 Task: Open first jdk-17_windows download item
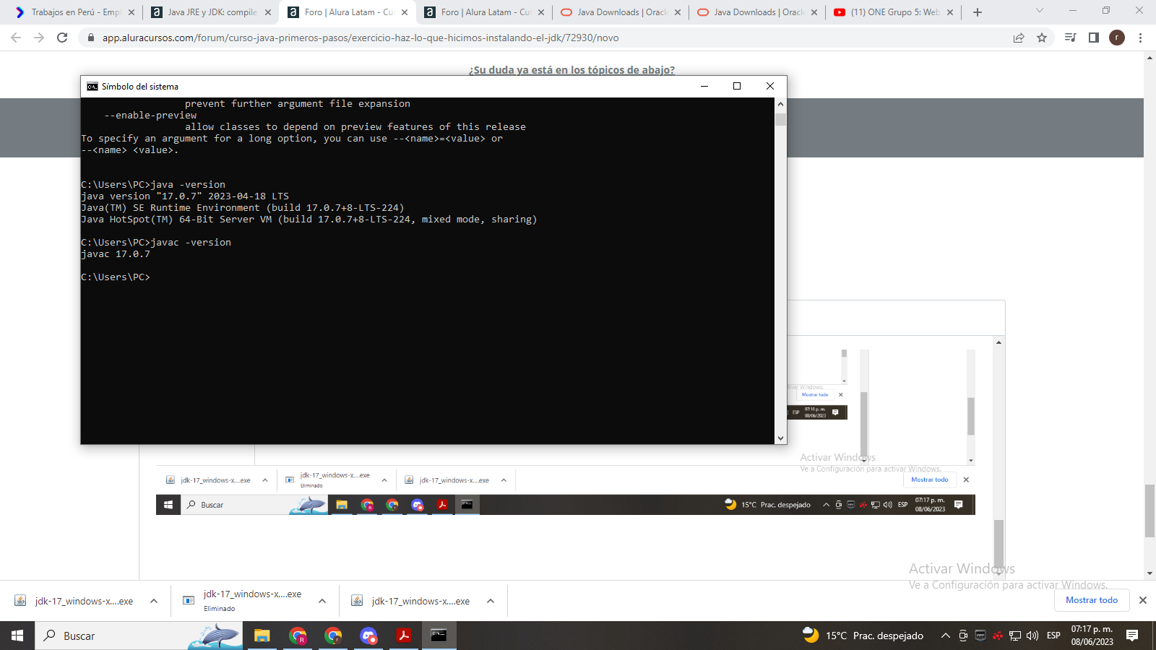(x=74, y=601)
